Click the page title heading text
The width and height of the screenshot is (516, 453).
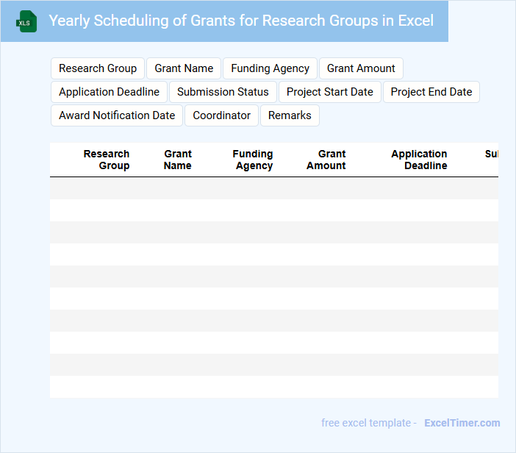241,21
